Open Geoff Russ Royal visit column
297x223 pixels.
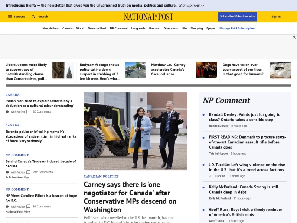click(245, 212)
